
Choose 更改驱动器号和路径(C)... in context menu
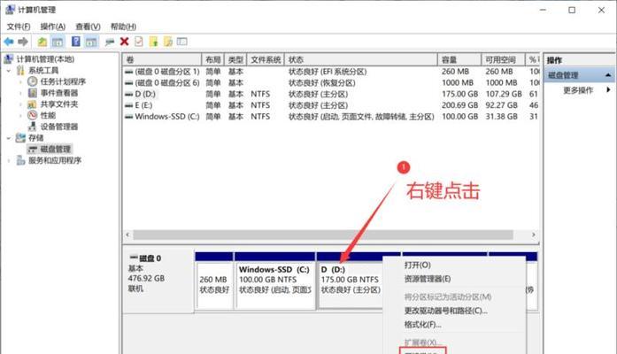[x=446, y=311]
